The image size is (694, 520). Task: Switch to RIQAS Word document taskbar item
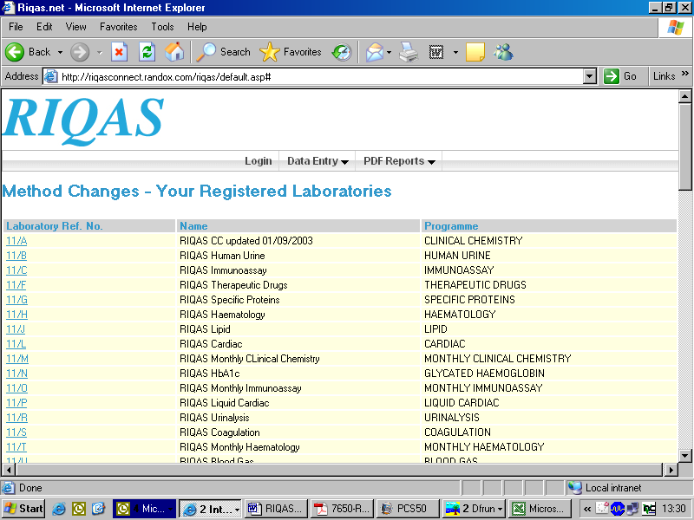[276, 509]
